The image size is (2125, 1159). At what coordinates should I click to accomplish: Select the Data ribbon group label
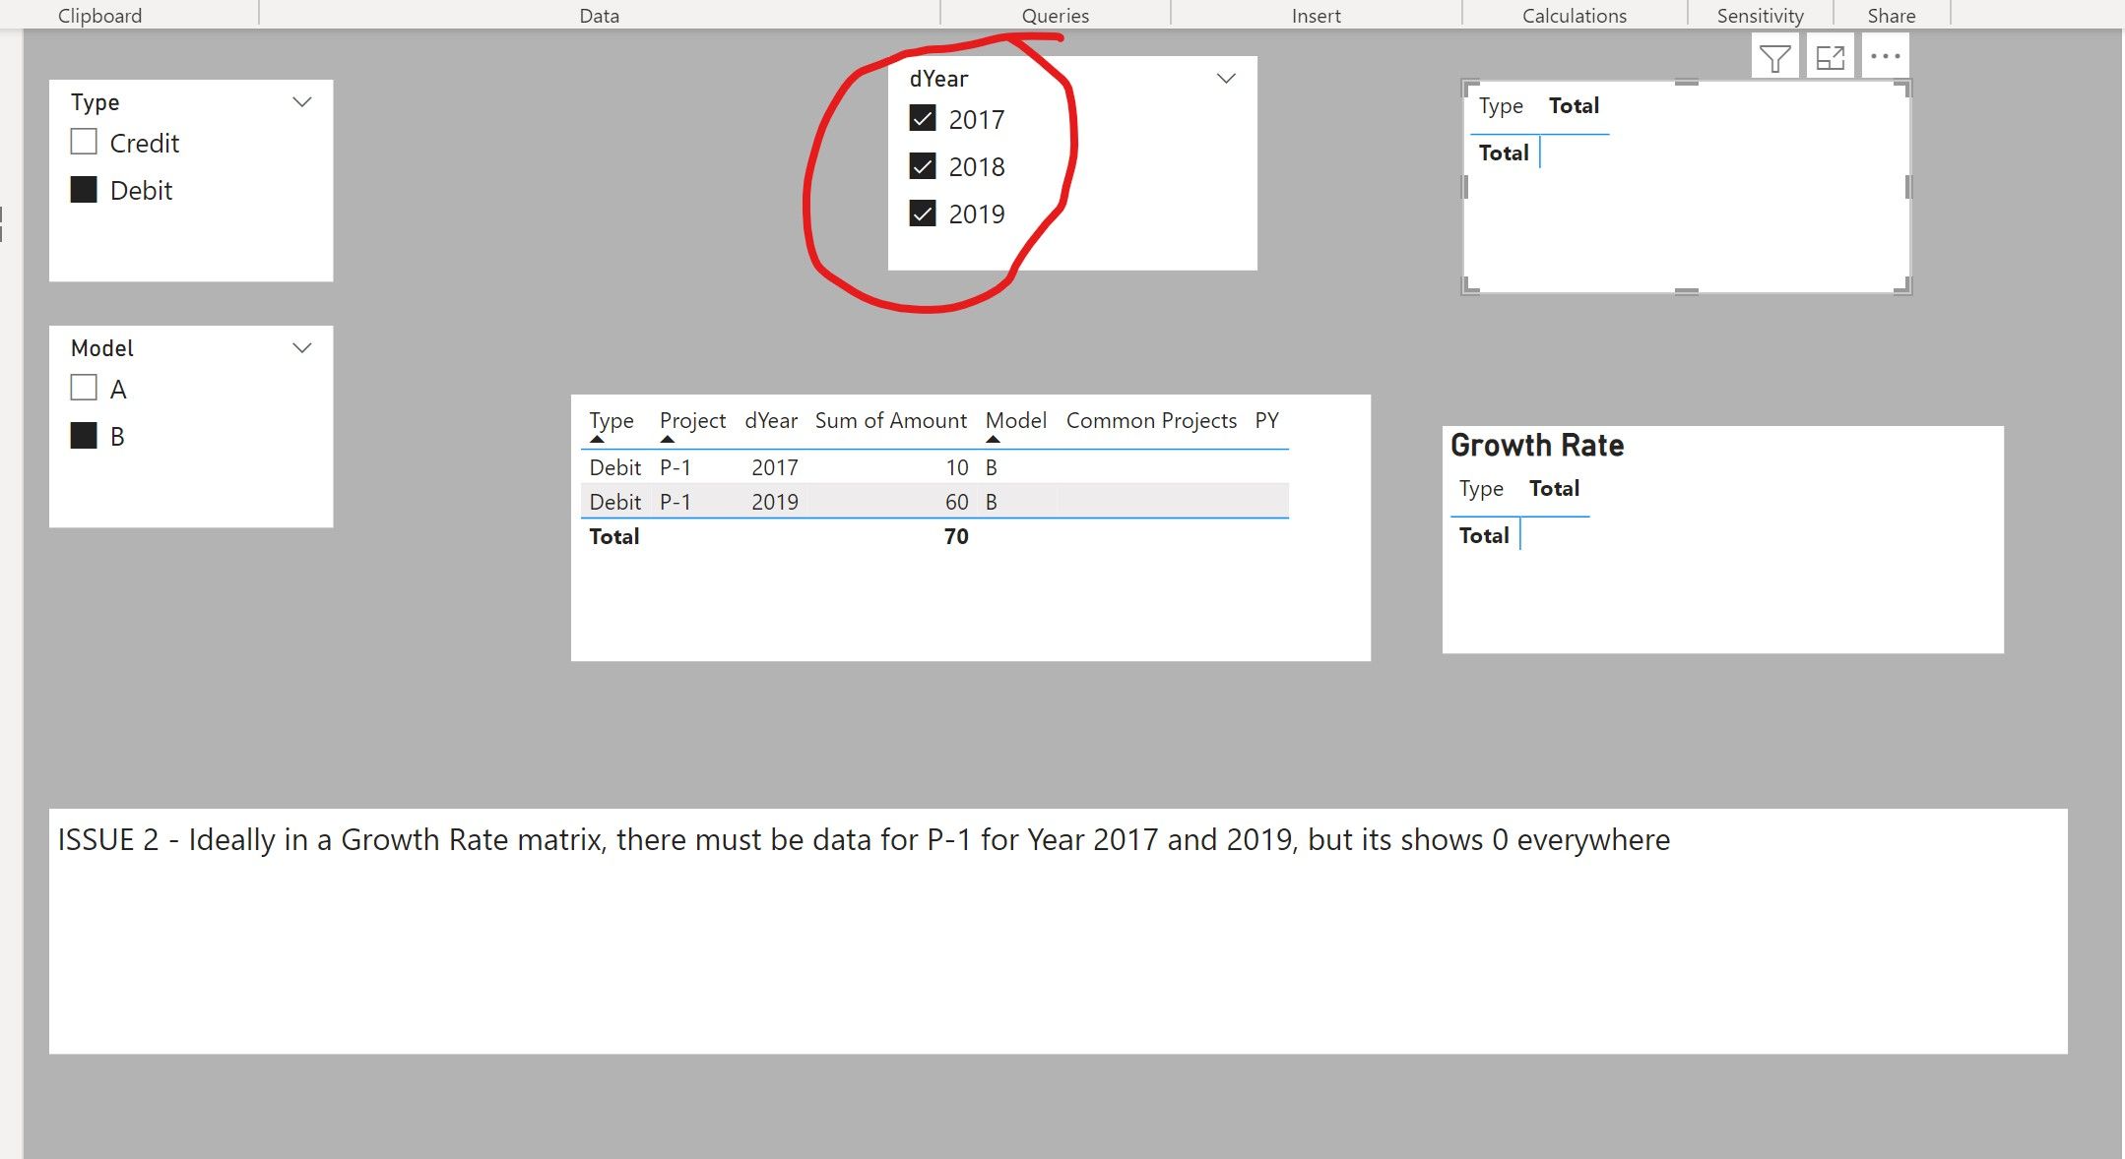click(x=599, y=16)
